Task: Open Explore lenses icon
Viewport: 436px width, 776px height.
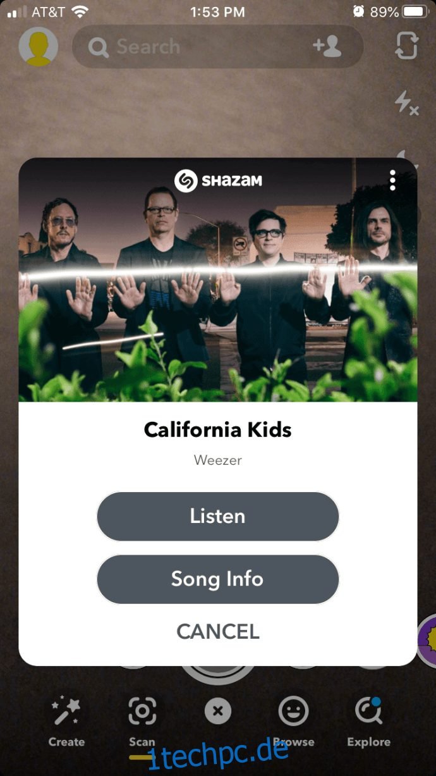Action: [369, 722]
